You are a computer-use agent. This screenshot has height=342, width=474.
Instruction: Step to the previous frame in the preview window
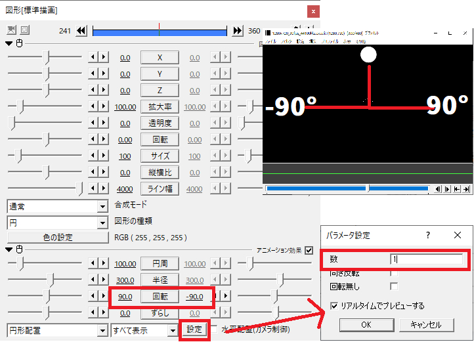click(438, 189)
